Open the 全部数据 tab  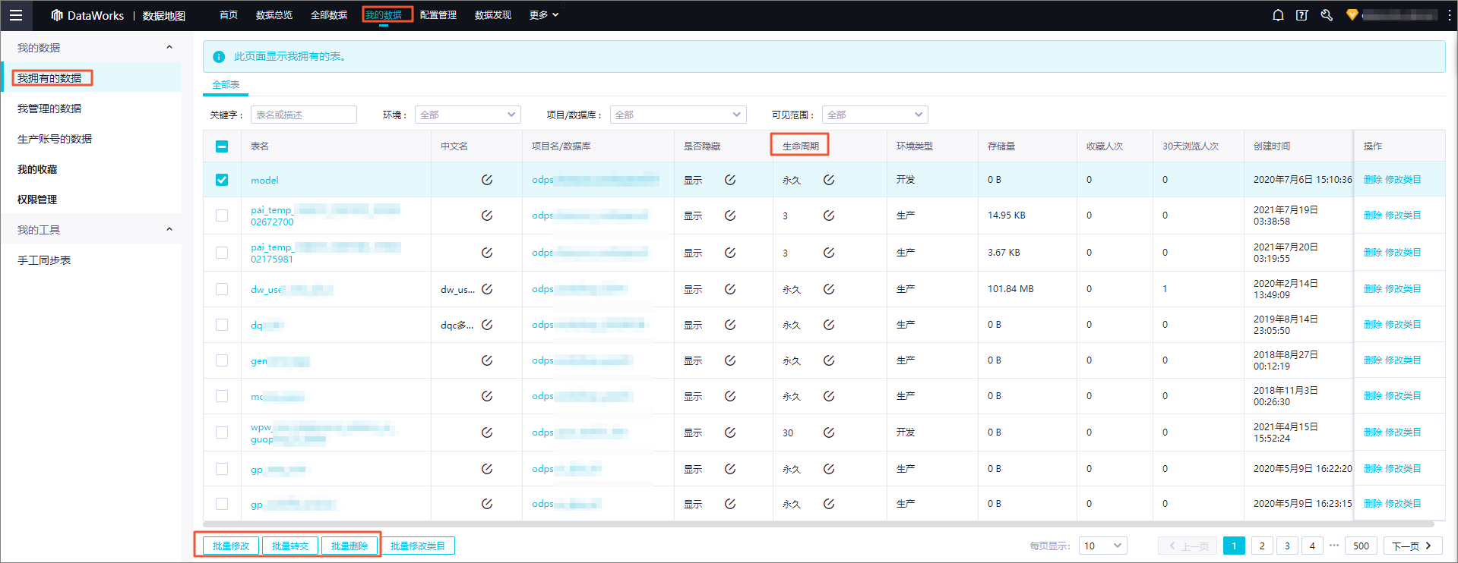click(x=329, y=15)
